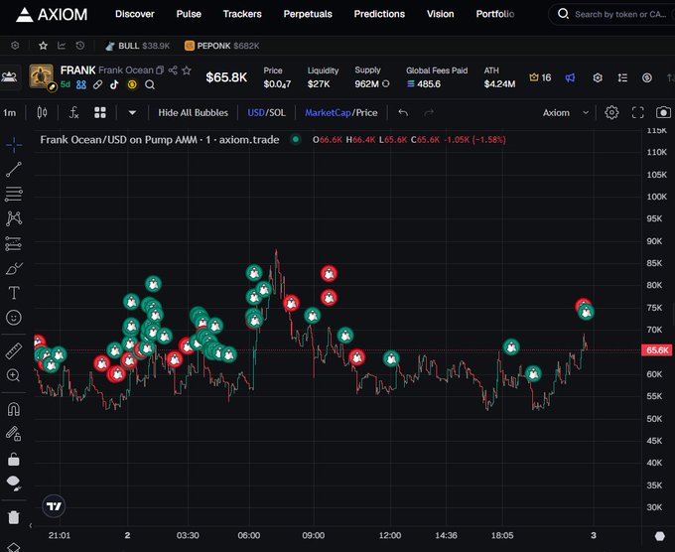
Task: Open the Discover tab
Action: coord(135,14)
